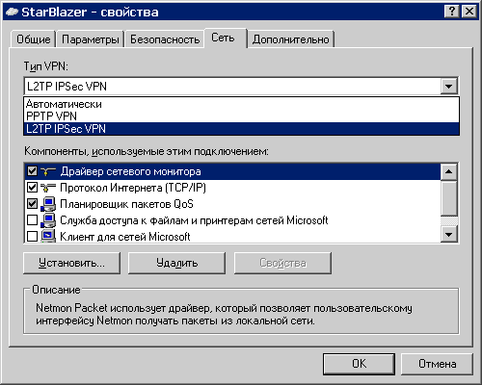The image size is (482, 385).
Task: Uncheck Протокол Интернета (TCP/IP) checkbox
Action: [32, 188]
